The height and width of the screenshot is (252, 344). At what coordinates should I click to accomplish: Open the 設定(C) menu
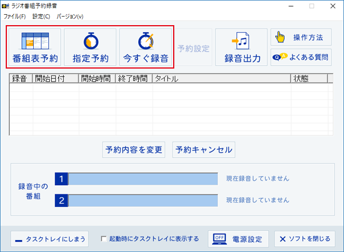[x=41, y=17]
